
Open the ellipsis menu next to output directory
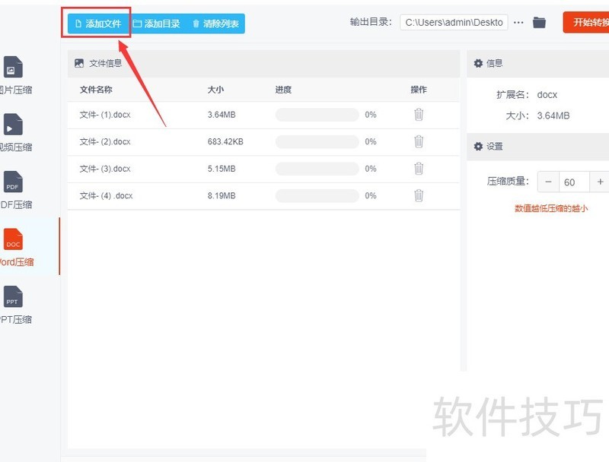pos(518,22)
